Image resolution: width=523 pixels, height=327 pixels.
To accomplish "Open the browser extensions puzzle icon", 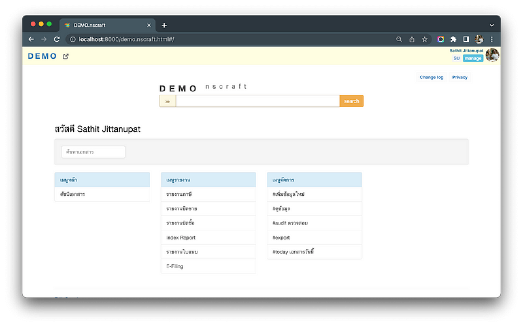I will click(453, 39).
